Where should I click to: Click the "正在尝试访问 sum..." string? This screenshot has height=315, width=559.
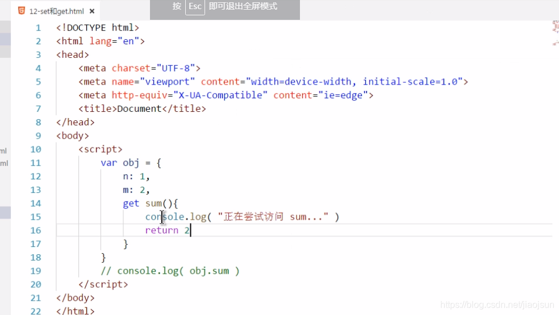point(273,217)
